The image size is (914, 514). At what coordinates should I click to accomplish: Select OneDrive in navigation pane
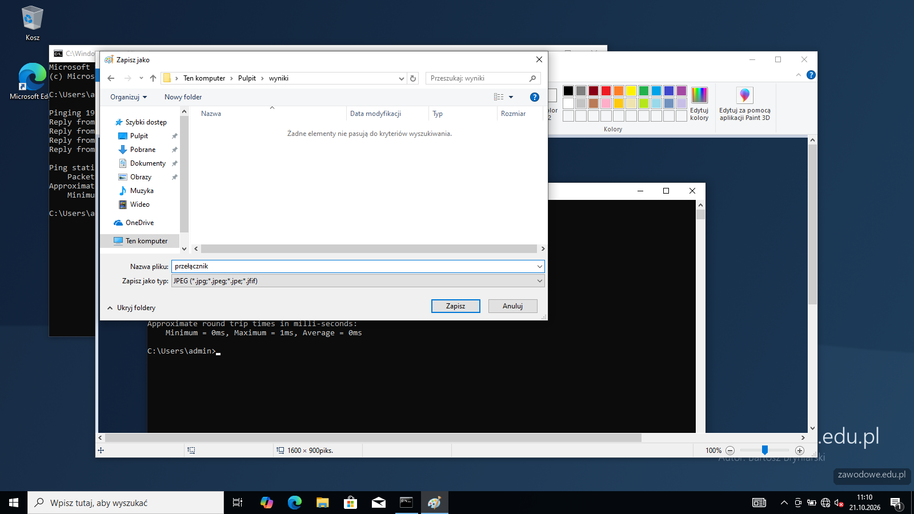(139, 223)
